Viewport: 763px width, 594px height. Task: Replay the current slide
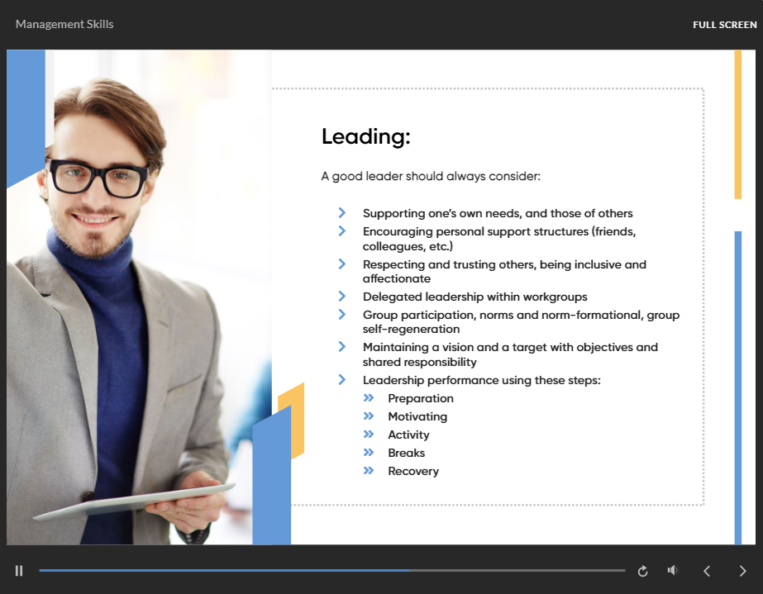[643, 571]
